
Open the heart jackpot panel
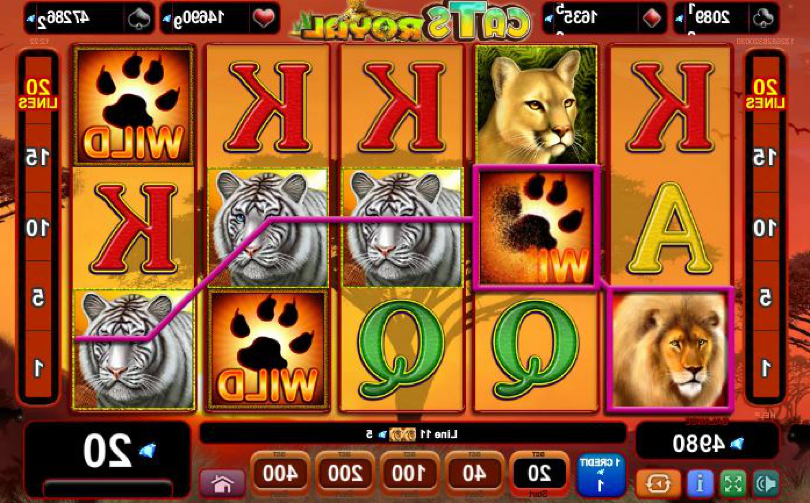coord(220,18)
